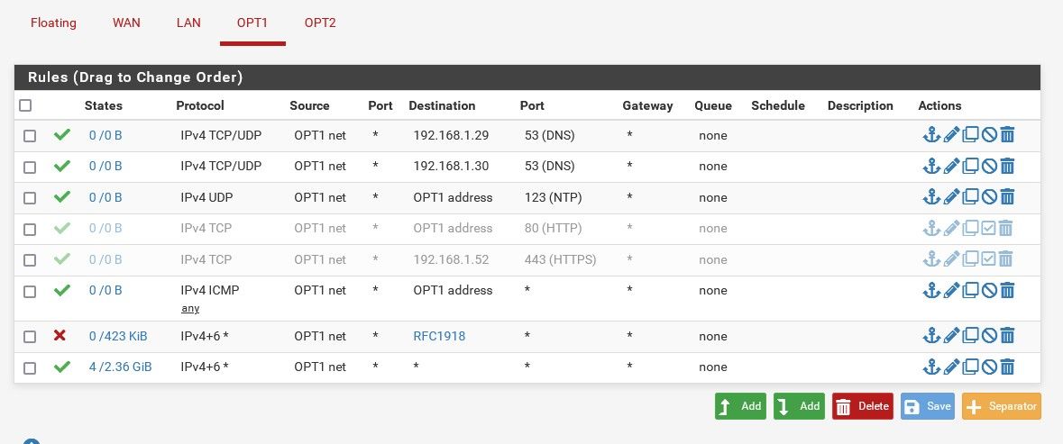1063x444 pixels.
Task: Copy the RFC1918 rule using copy icon
Action: 970,336
